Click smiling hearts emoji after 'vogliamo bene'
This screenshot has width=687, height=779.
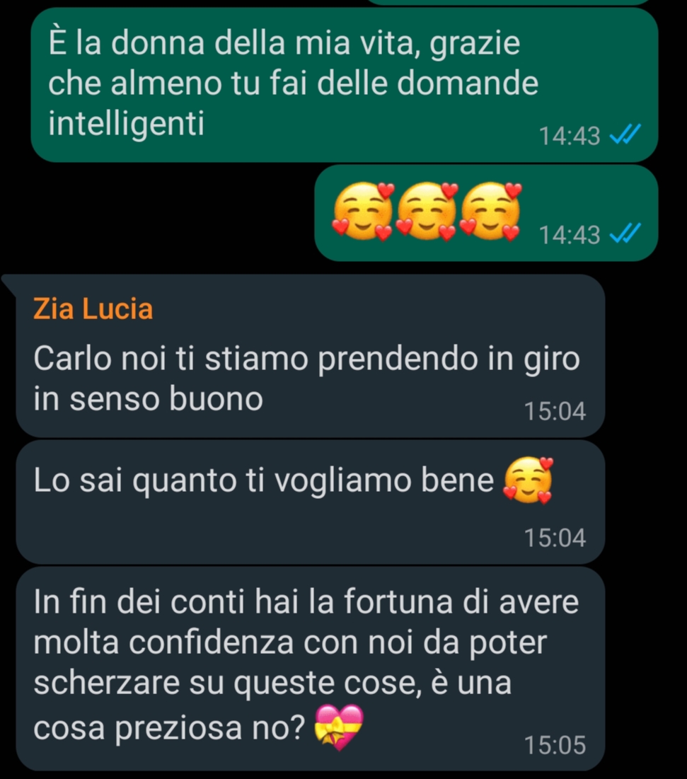pyautogui.click(x=528, y=480)
